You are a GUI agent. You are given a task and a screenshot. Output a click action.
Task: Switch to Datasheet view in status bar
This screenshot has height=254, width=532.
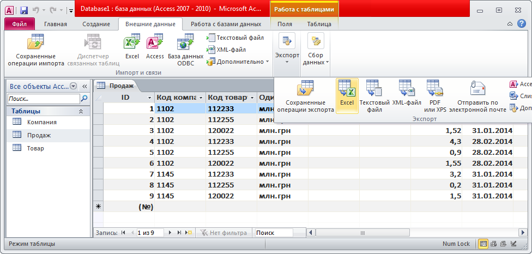[x=483, y=244]
